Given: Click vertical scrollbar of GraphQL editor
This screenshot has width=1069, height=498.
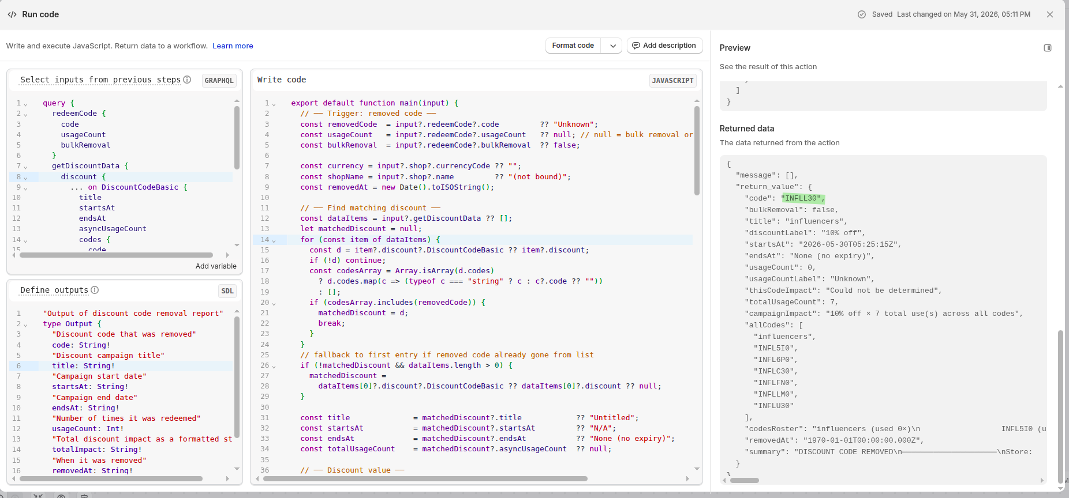Looking at the screenshot, I should coord(237,137).
